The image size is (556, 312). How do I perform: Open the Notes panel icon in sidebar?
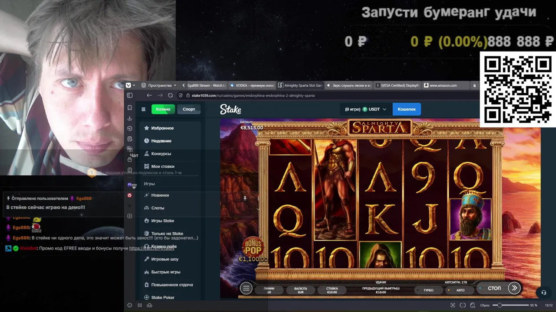click(x=129, y=139)
